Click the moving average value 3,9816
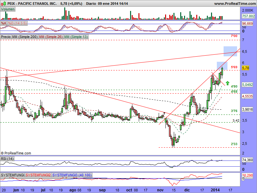Viewport: 257px width, 193px height. [x=247, y=109]
